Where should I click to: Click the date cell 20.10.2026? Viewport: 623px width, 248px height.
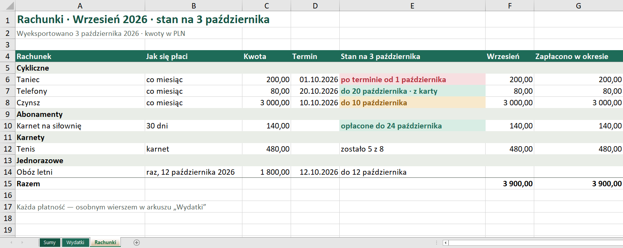315,91
